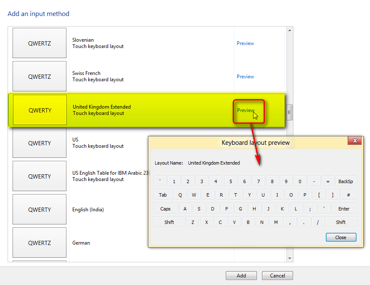Screen dimensions: 370x285
Task: Click the Cancel button
Action: click(277, 275)
